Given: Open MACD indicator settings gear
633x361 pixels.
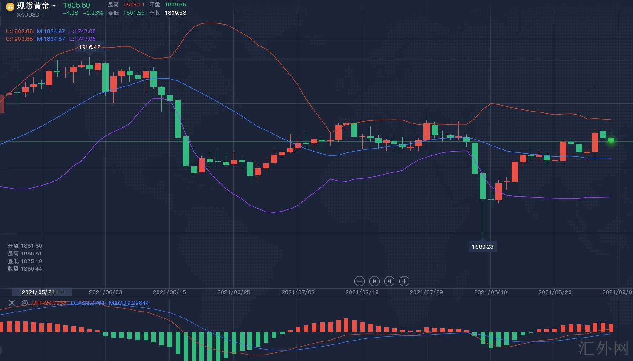Looking at the screenshot, I should (x=25, y=303).
